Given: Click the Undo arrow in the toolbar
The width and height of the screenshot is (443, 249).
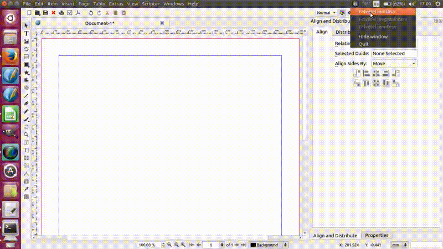Looking at the screenshot, I should pos(91,12).
